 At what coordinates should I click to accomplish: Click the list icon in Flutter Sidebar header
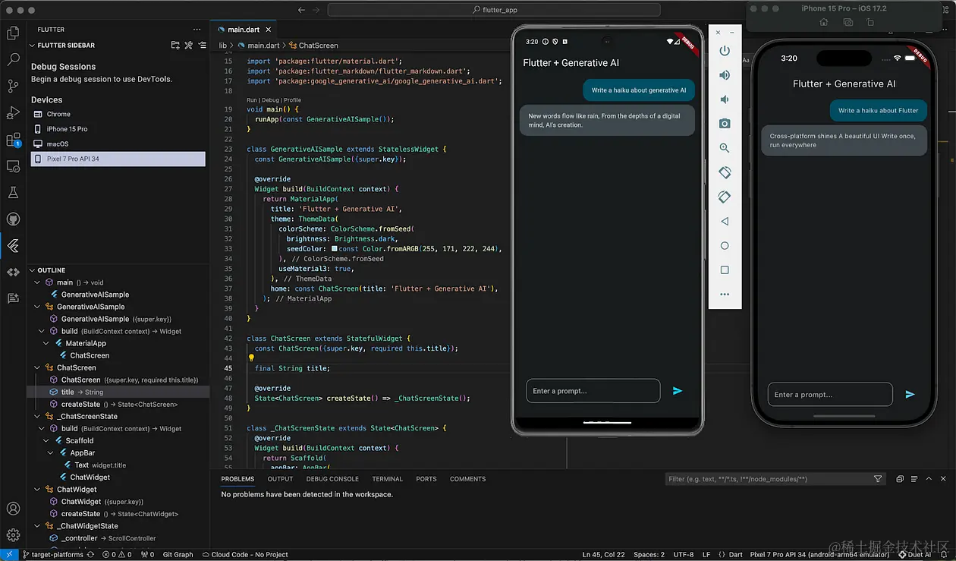coord(202,46)
